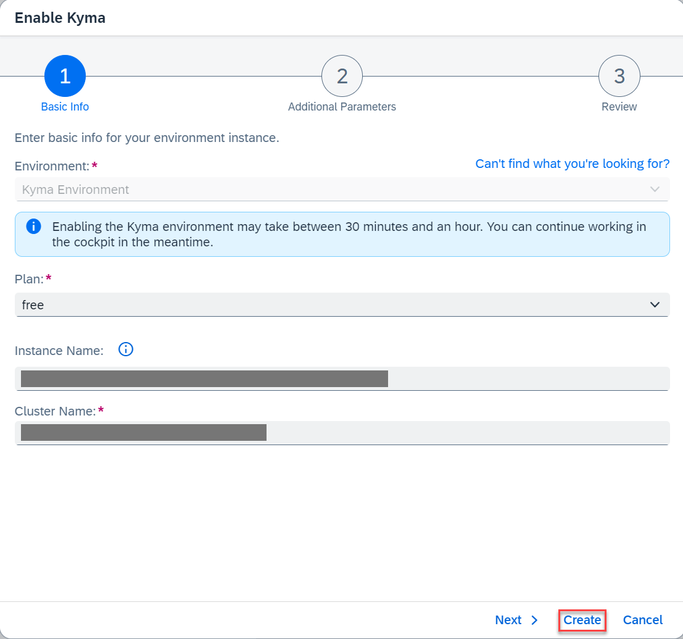The width and height of the screenshot is (683, 639).
Task: Click the Next button
Action: tap(516, 620)
